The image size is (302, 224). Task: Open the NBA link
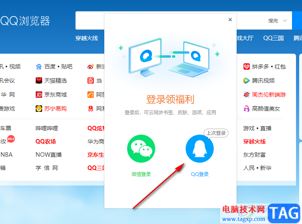6,155
